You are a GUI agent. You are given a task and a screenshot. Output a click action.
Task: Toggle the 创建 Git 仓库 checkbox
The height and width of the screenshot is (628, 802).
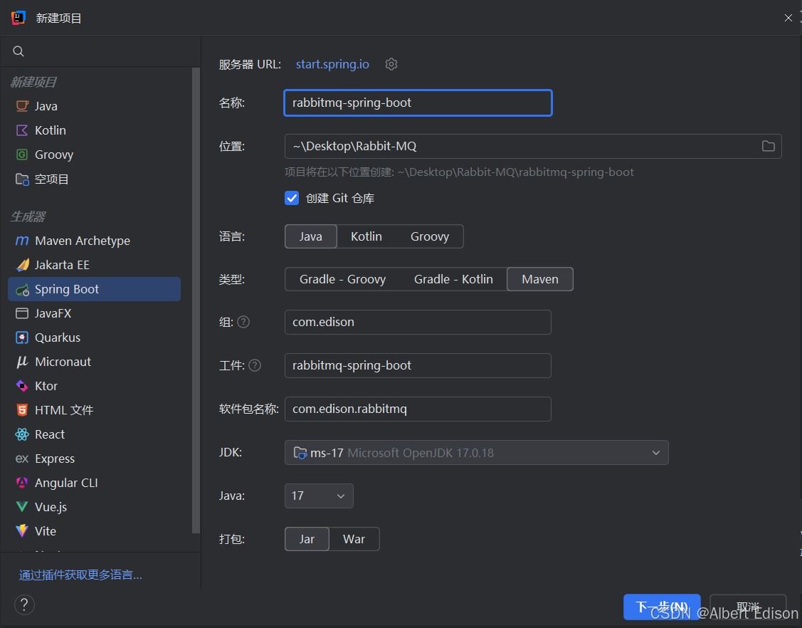point(292,198)
